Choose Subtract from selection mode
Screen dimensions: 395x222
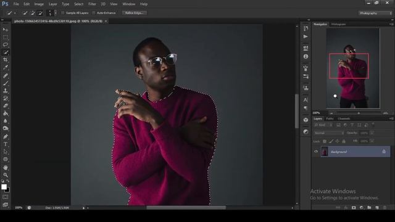(x=39, y=13)
